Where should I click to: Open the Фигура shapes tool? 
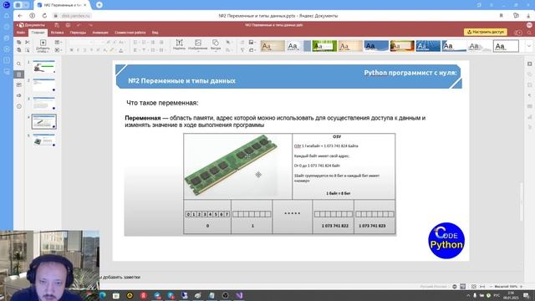216,44
